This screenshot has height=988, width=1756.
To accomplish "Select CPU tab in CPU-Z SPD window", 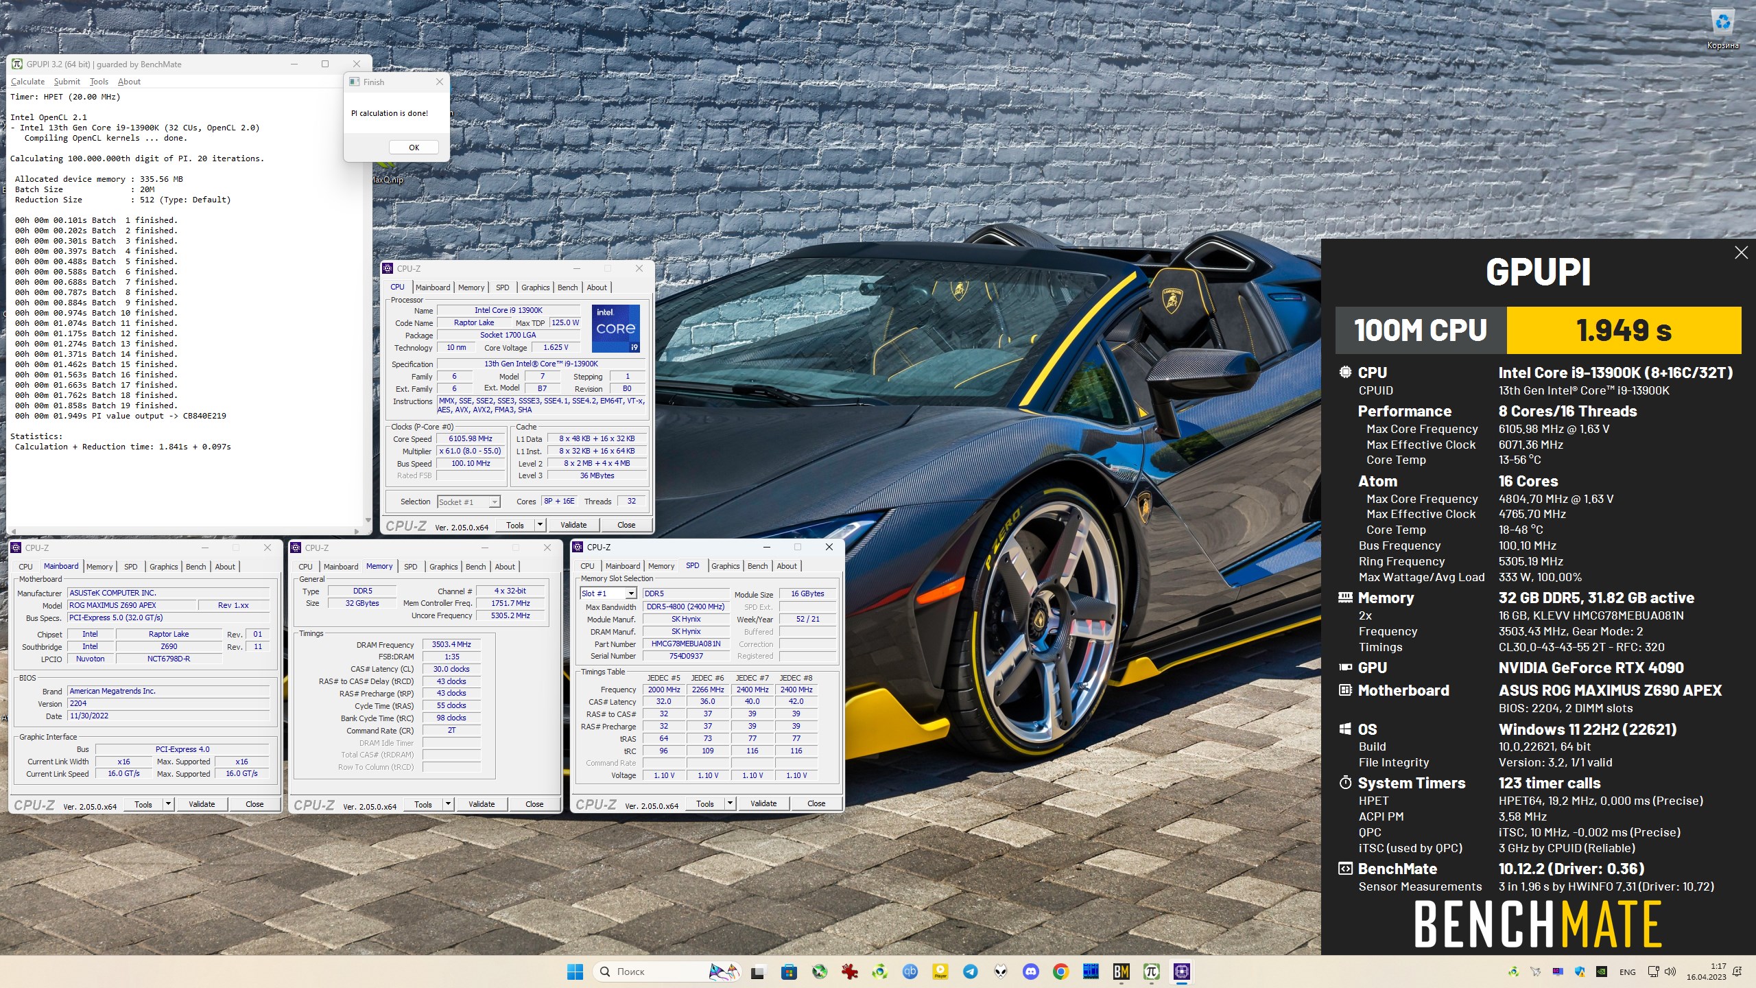I will 587,566.
